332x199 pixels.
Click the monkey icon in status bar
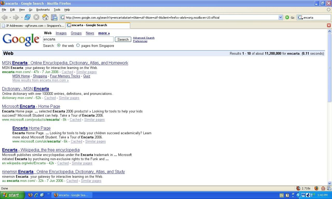323,188
